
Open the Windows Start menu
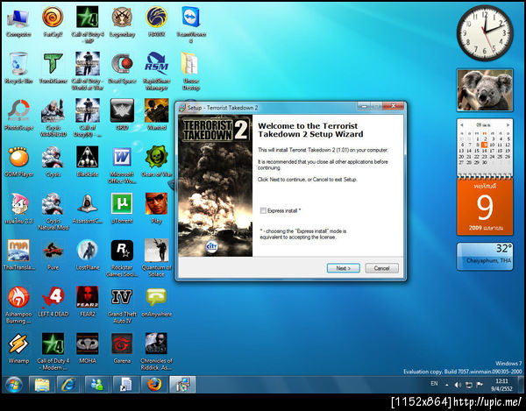pyautogui.click(x=14, y=385)
